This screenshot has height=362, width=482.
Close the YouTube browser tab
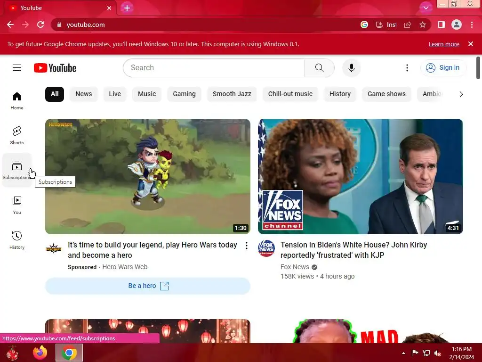[109, 8]
